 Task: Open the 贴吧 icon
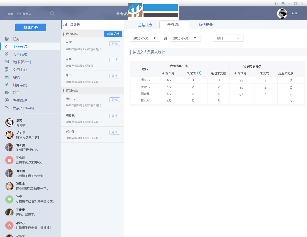(x=7, y=77)
